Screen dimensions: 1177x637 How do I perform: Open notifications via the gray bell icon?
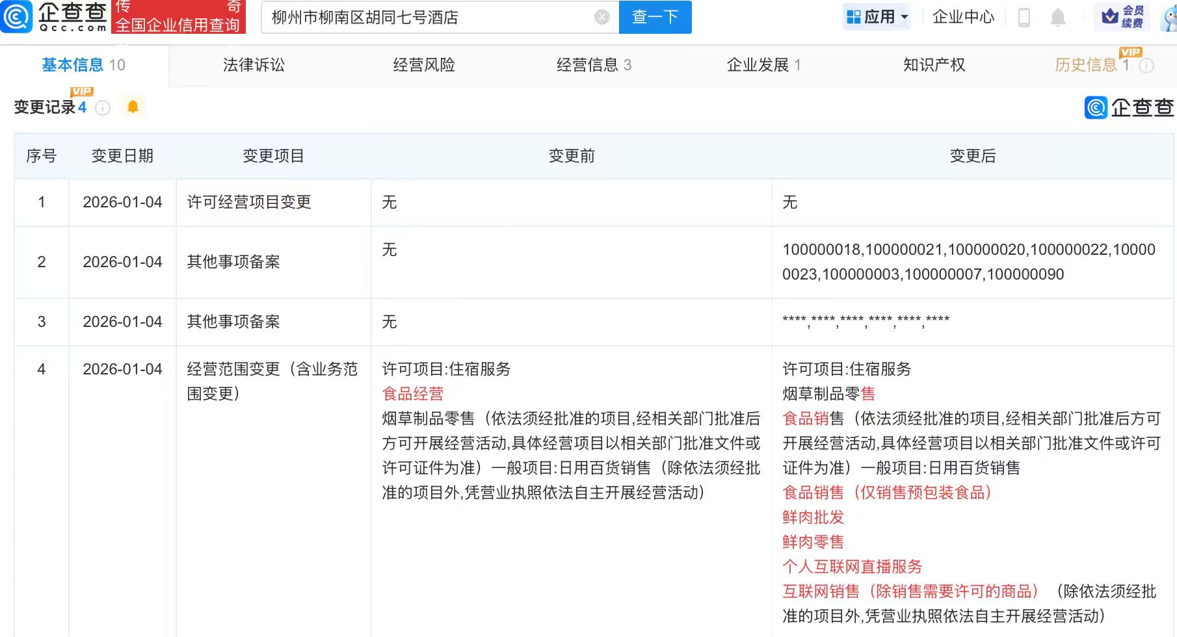coord(1058,18)
